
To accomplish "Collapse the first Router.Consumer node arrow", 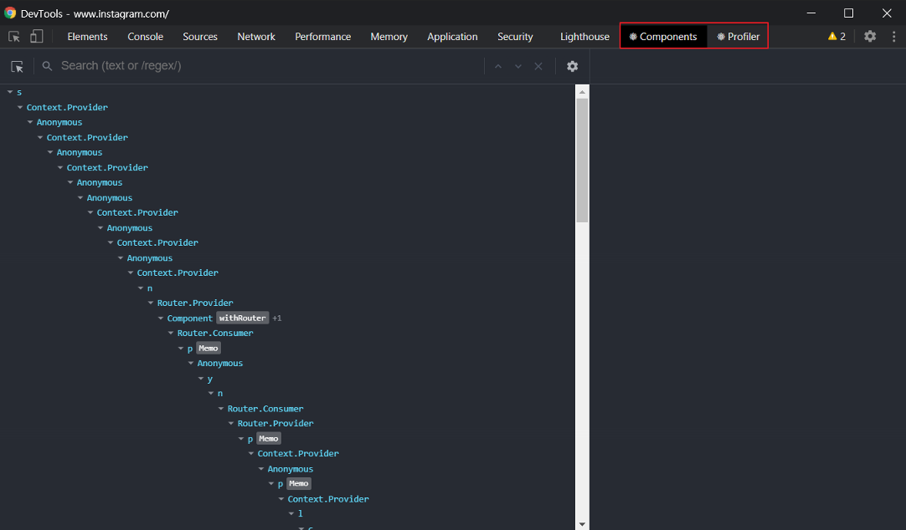I will click(x=171, y=334).
